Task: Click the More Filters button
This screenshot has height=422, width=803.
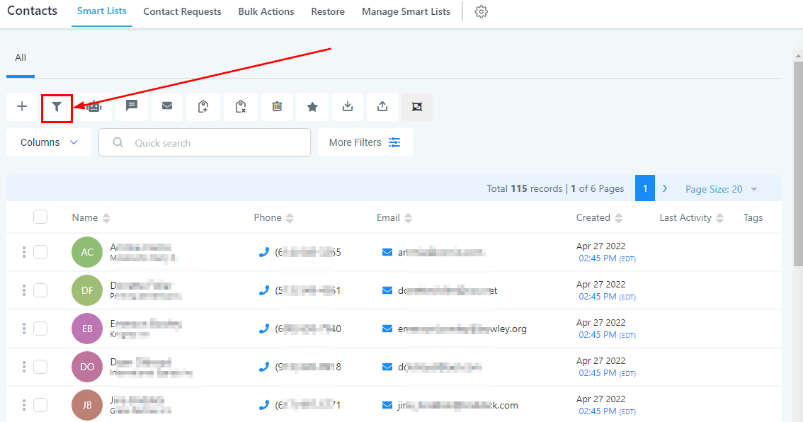Action: [365, 142]
